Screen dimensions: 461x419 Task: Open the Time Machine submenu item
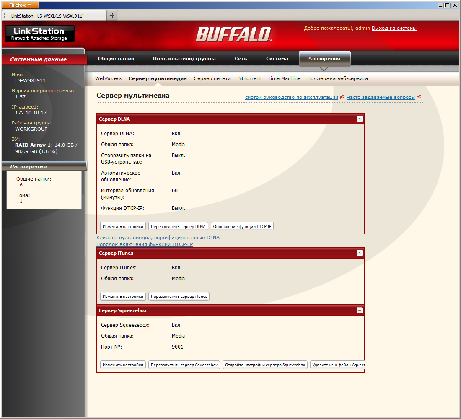tap(284, 78)
